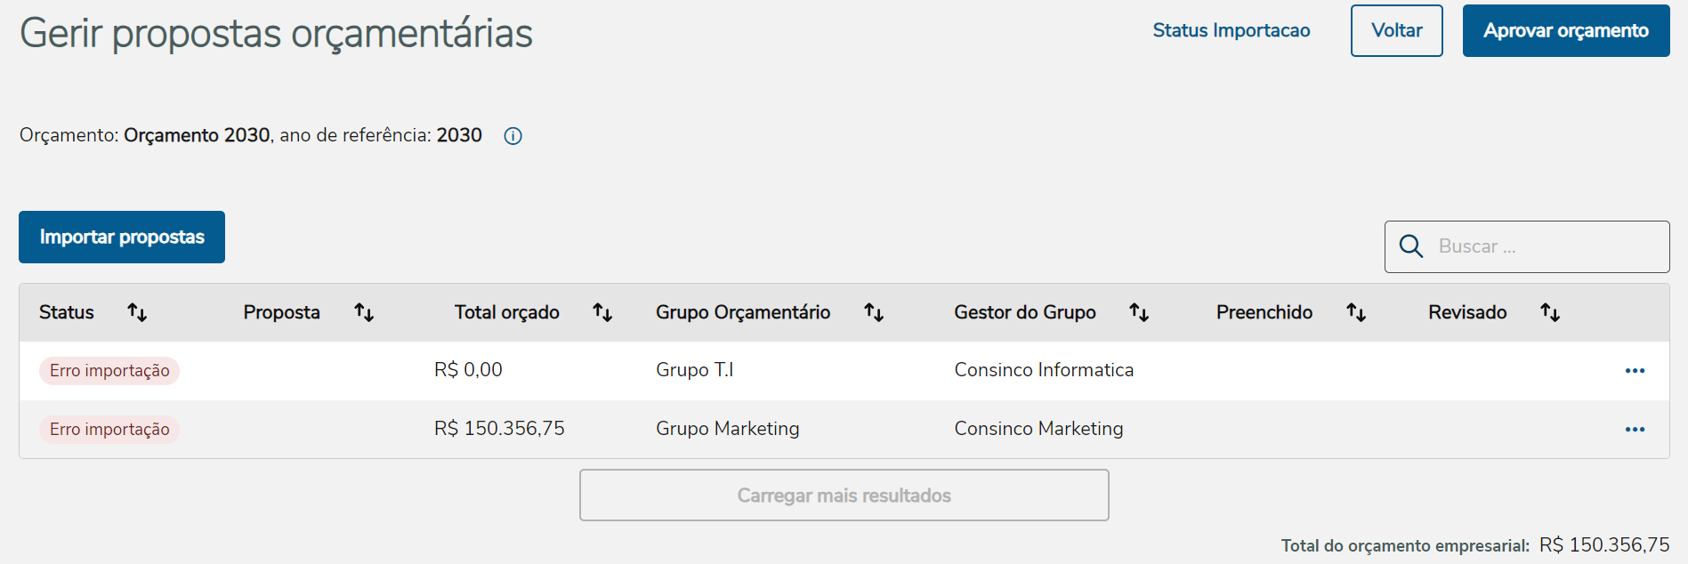Open actions menu for Grupo T.I row

(1635, 371)
